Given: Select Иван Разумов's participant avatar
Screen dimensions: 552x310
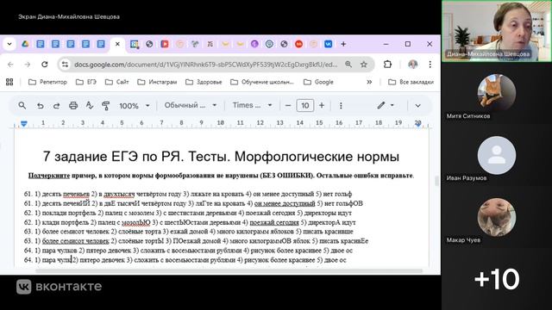Looking at the screenshot, I should pos(497,155).
